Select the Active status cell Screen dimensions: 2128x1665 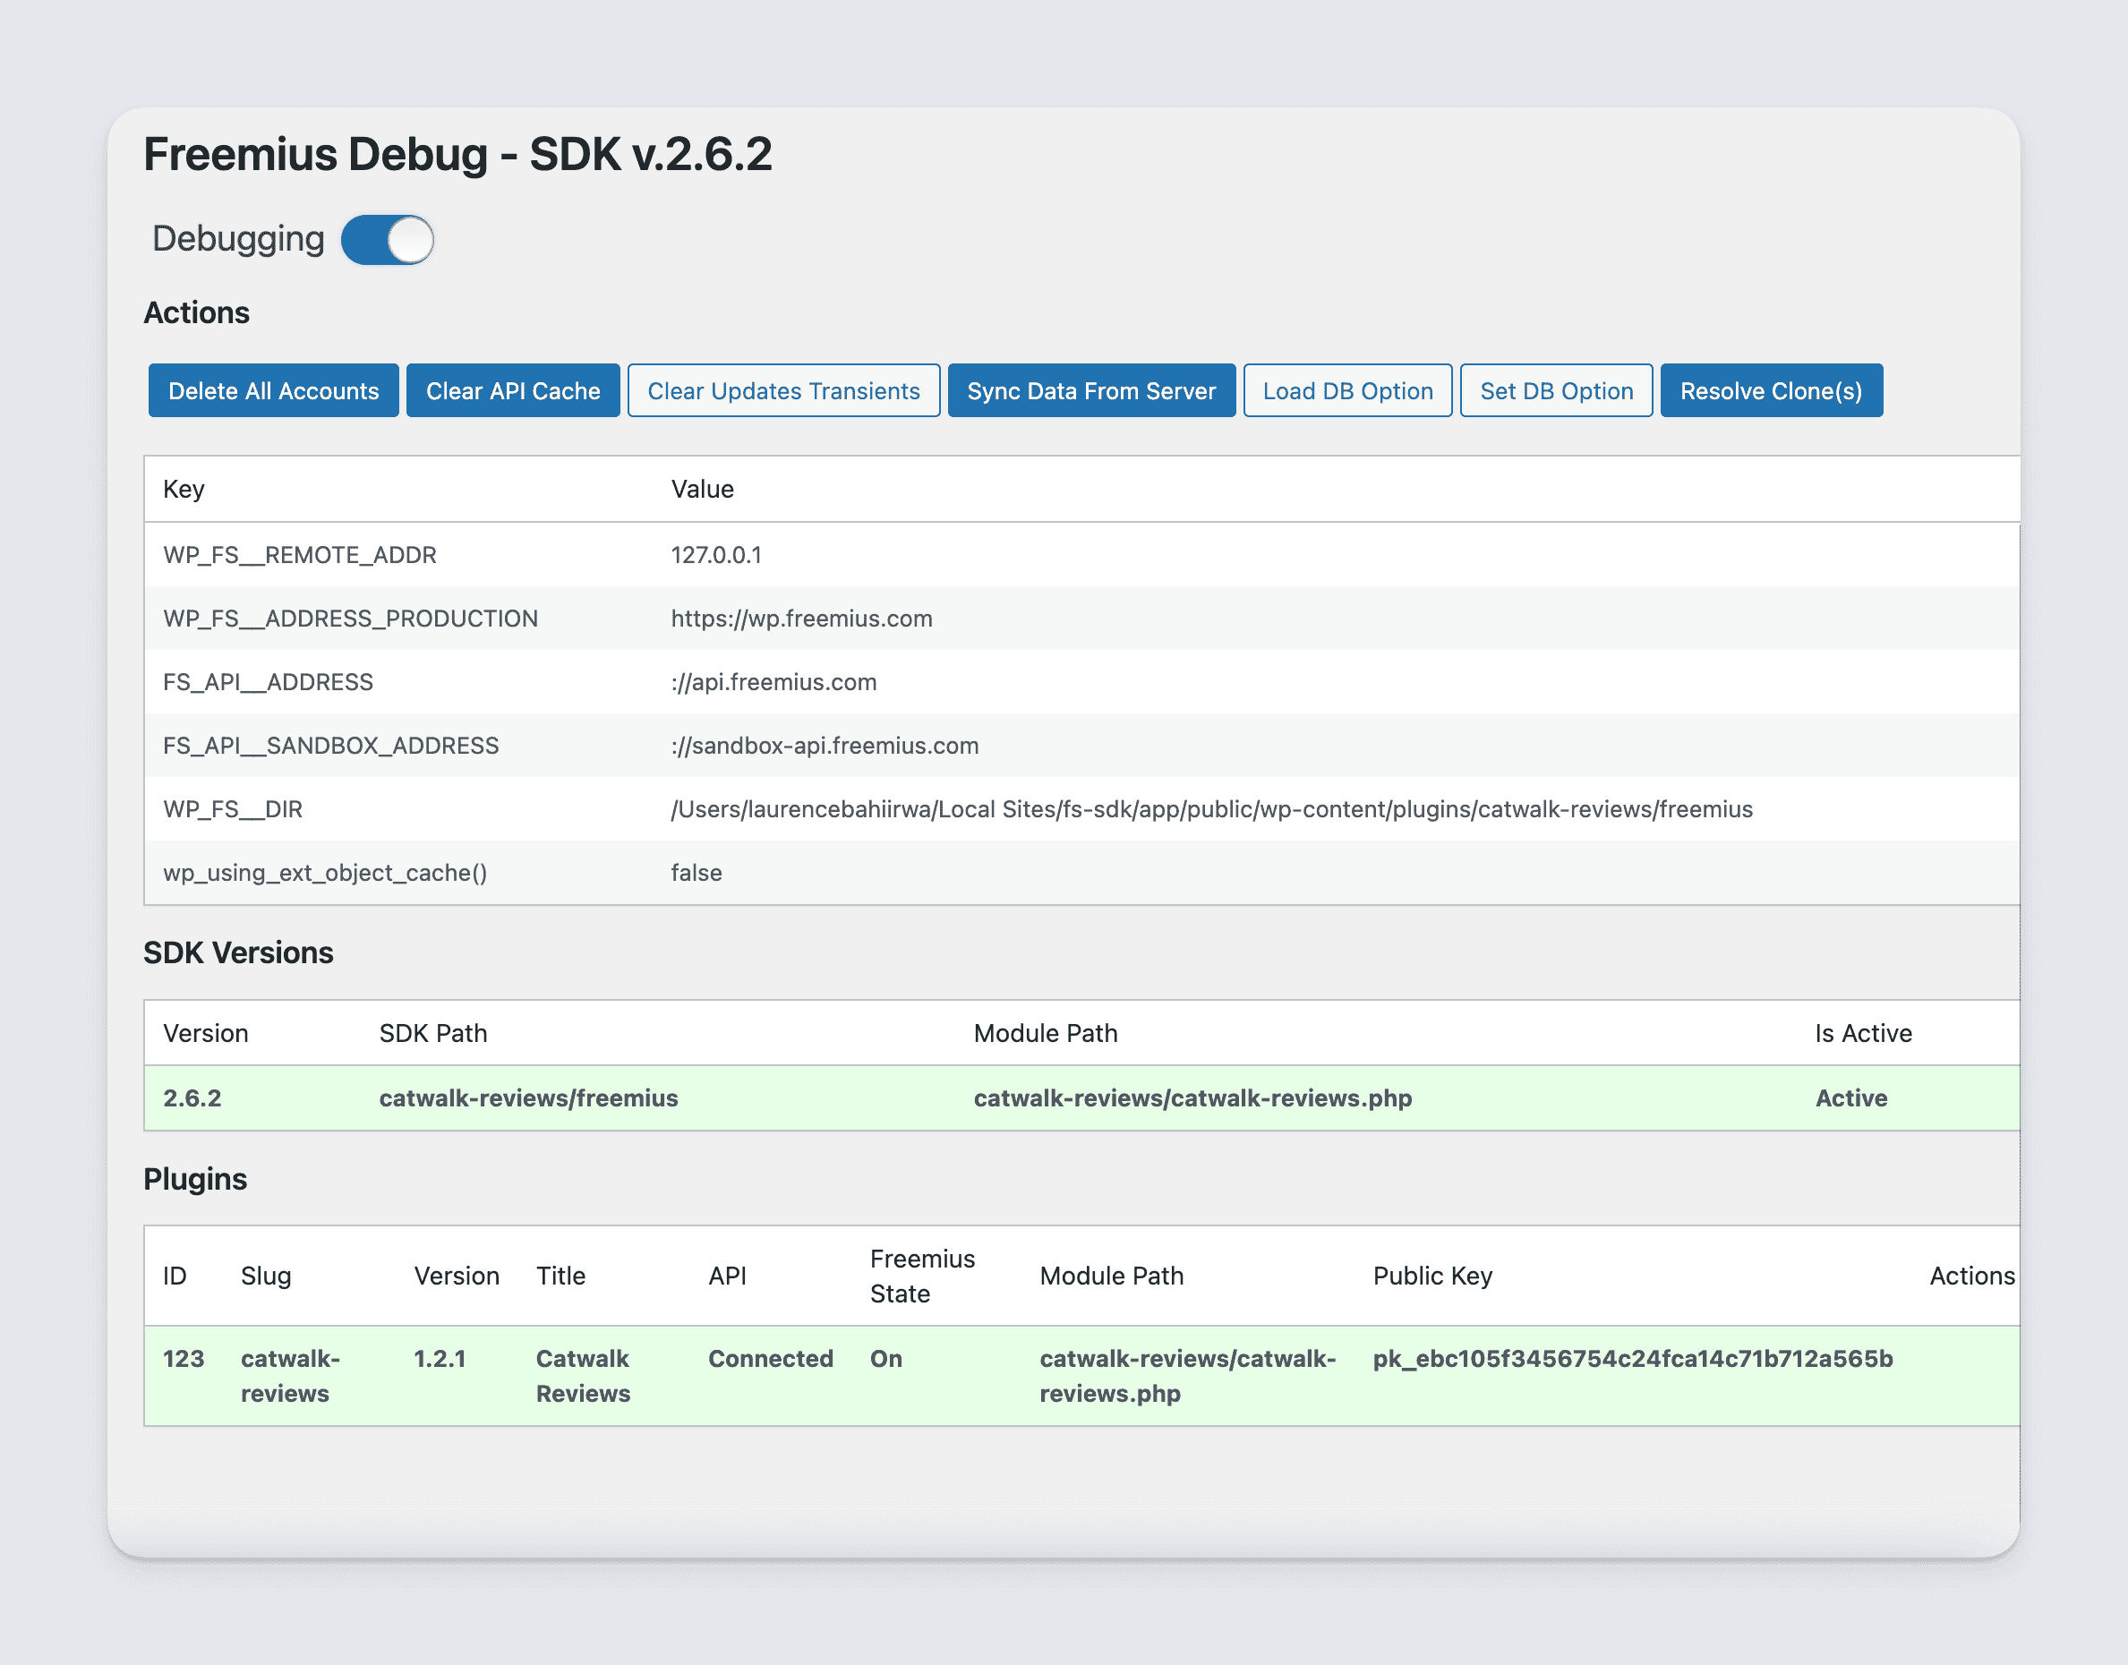[1851, 1097]
